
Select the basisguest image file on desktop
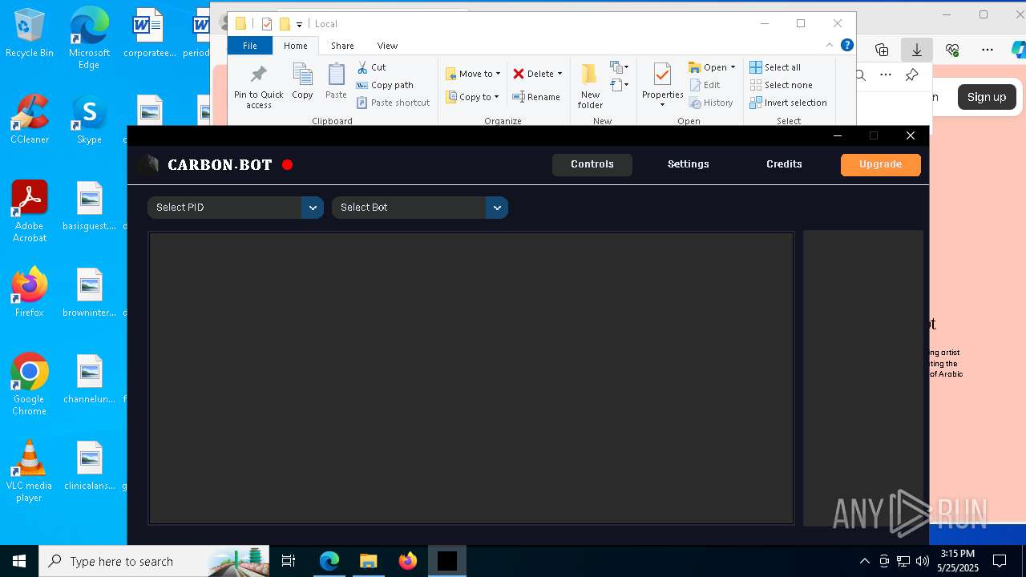tap(90, 205)
